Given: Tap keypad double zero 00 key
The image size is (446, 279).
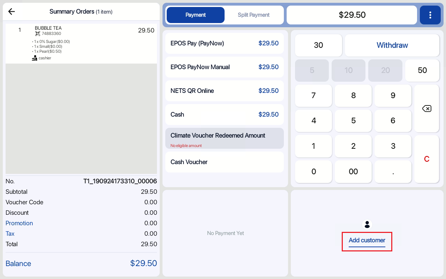Looking at the screenshot, I should 353,171.
